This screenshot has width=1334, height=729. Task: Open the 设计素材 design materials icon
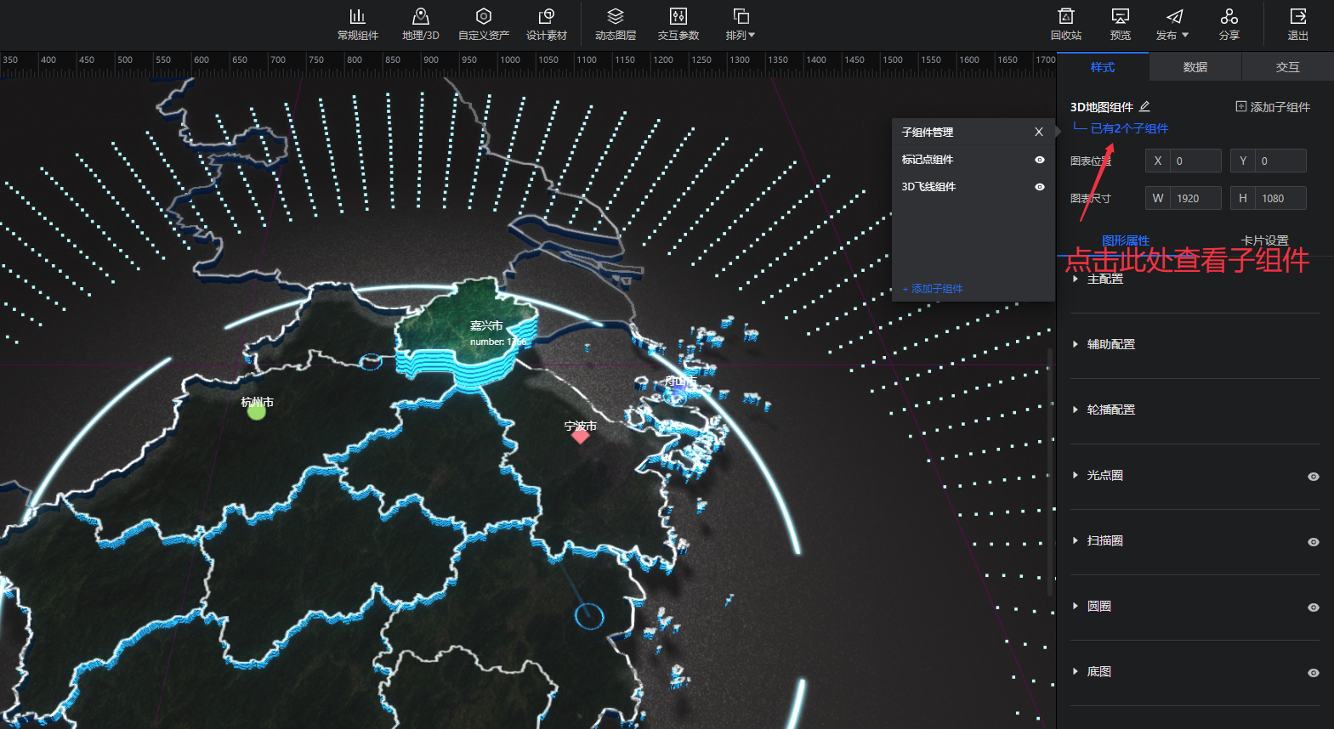[x=546, y=24]
